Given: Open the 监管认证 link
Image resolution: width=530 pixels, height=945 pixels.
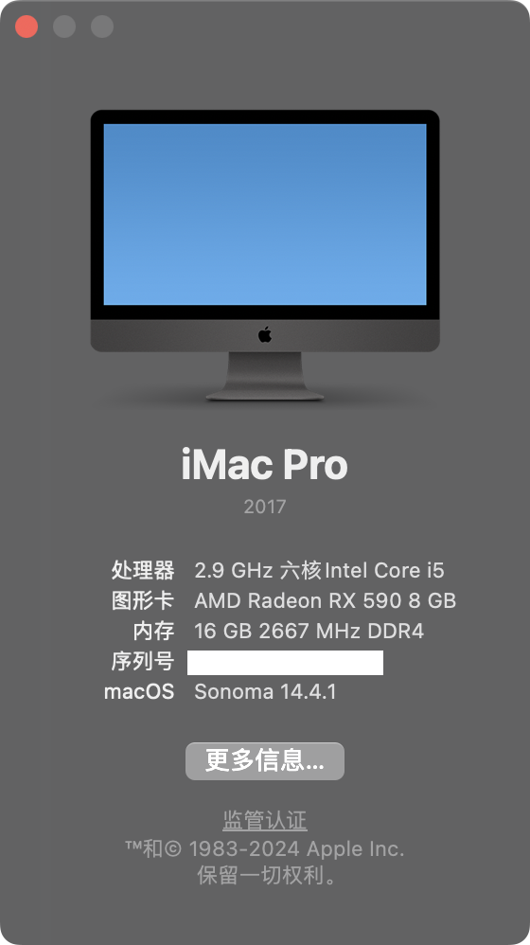Looking at the screenshot, I should pos(265,820).
